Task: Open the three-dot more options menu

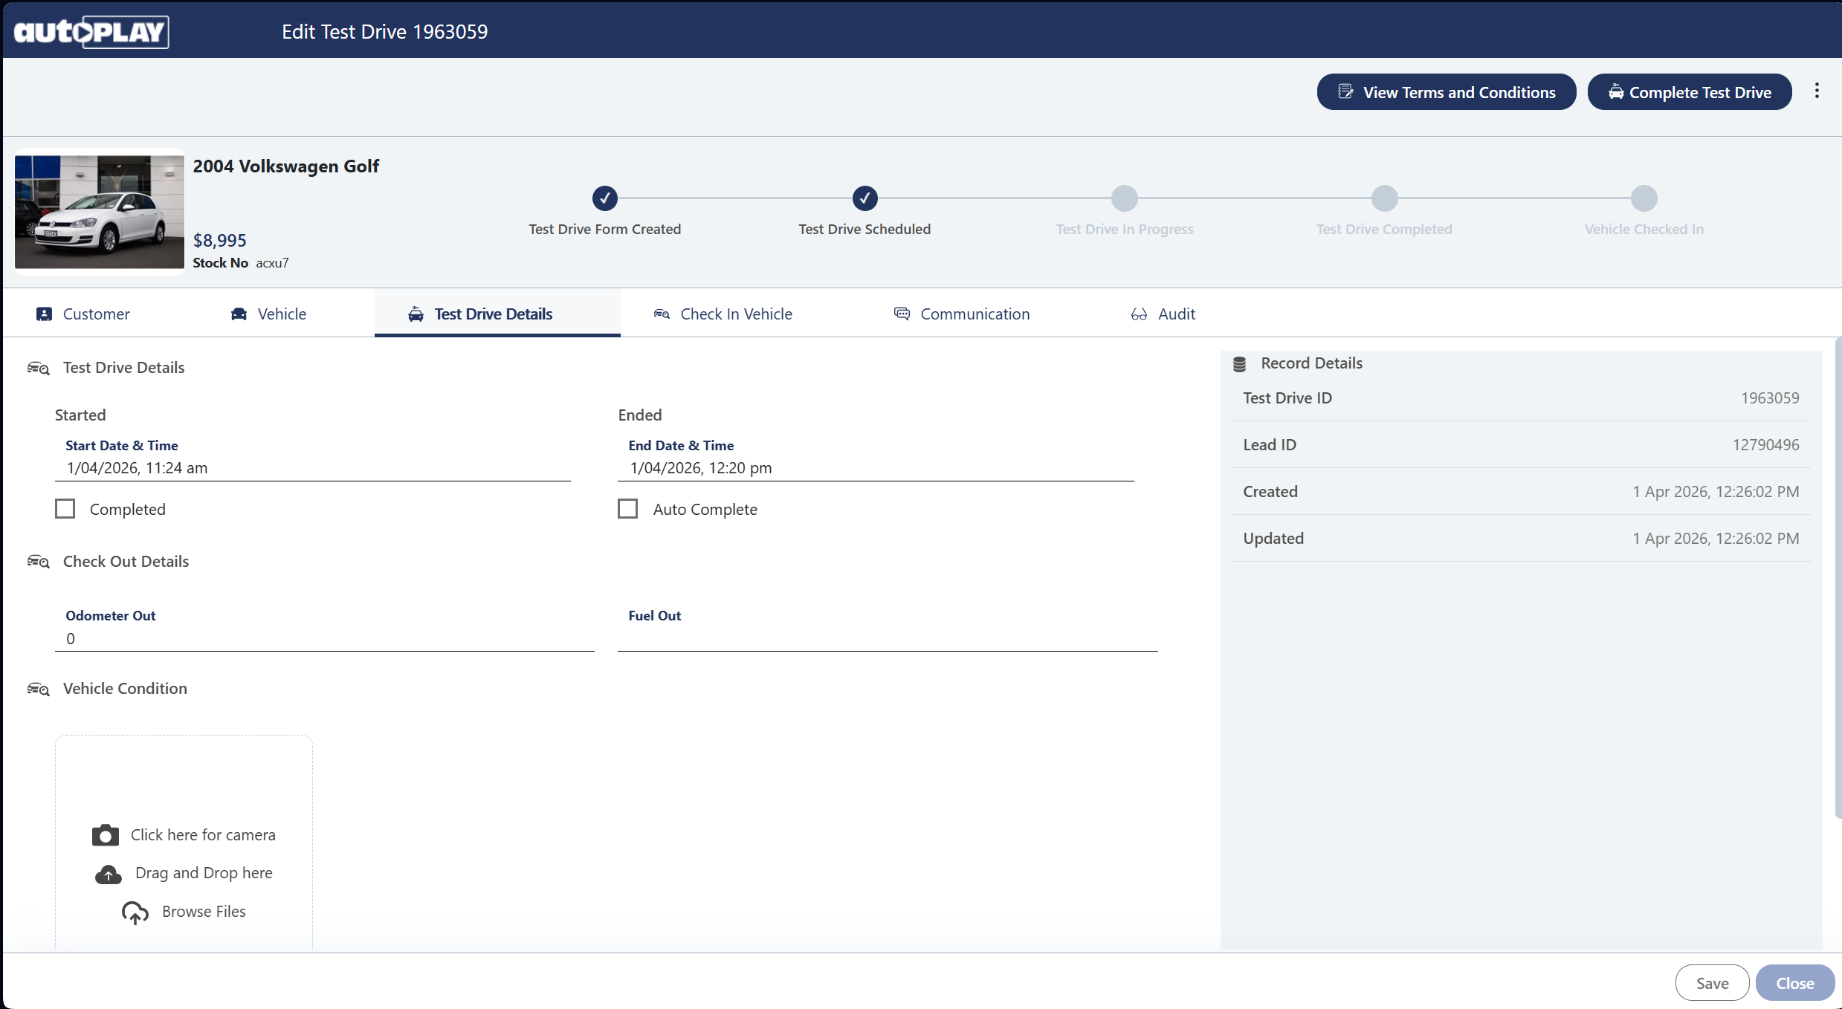Action: (x=1817, y=91)
